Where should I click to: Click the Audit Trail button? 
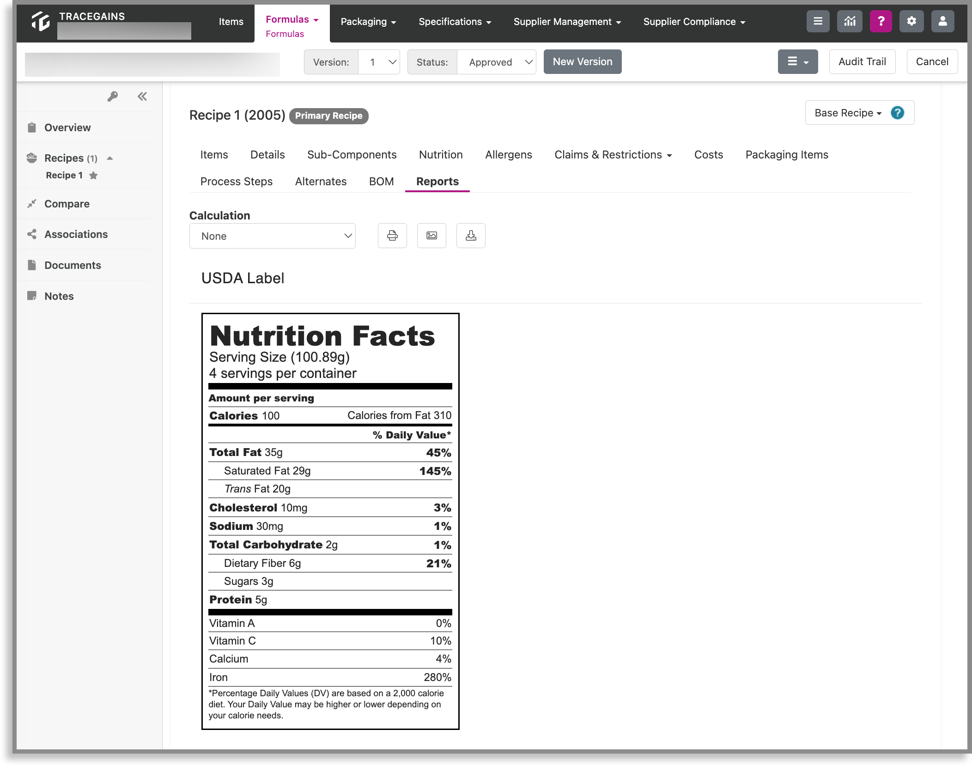click(862, 61)
